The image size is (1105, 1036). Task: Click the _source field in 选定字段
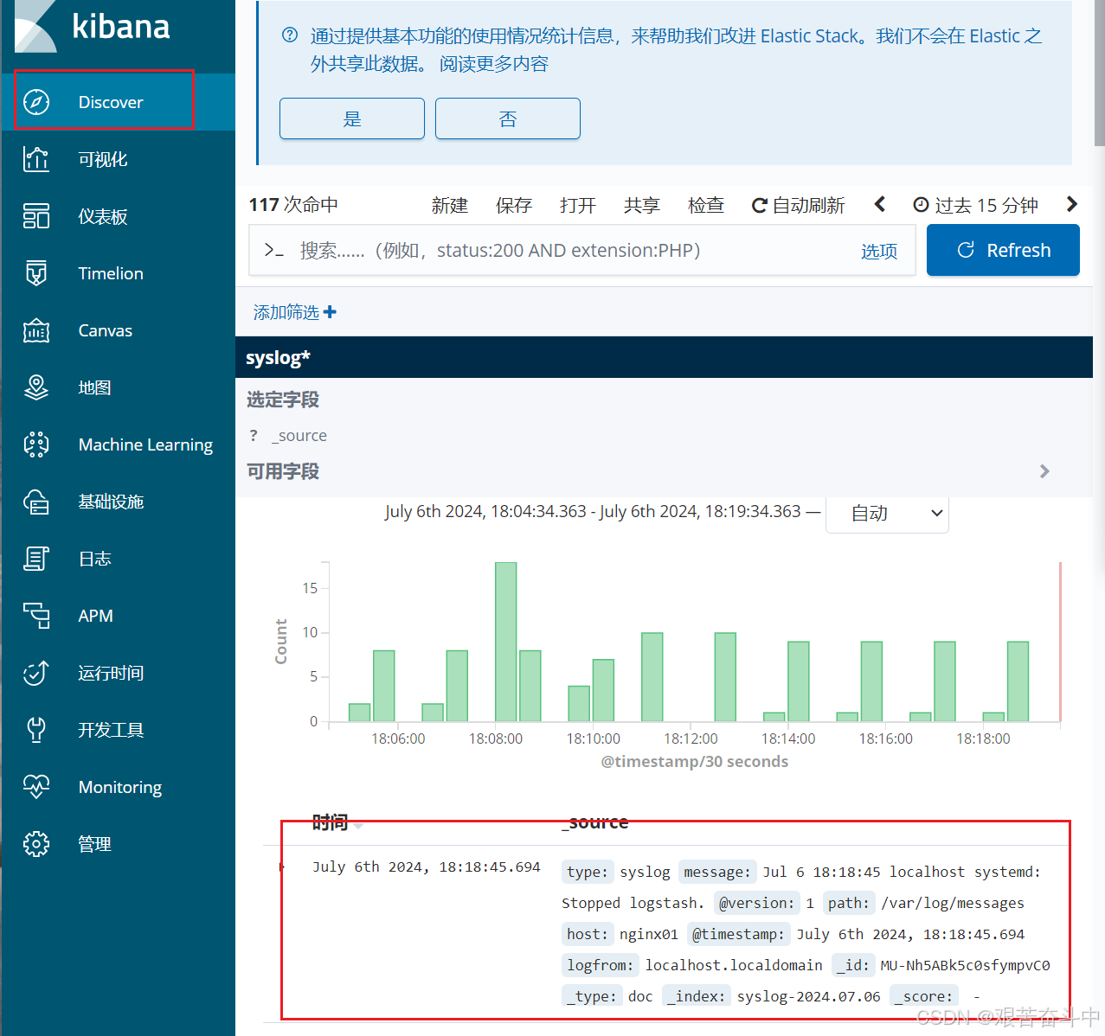click(x=299, y=436)
